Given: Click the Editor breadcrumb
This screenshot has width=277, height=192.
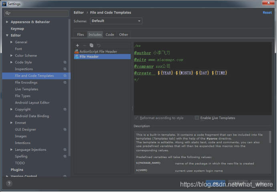Looking at the screenshot, I should click(78, 12).
